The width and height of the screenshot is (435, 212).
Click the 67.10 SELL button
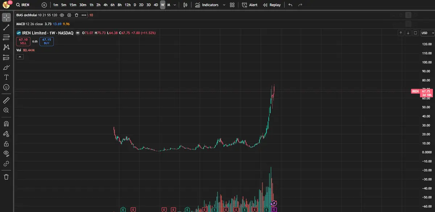pyautogui.click(x=23, y=41)
